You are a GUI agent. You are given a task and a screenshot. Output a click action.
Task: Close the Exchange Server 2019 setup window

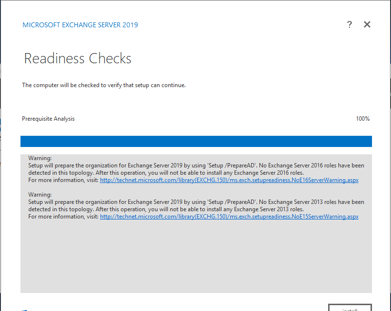point(367,24)
